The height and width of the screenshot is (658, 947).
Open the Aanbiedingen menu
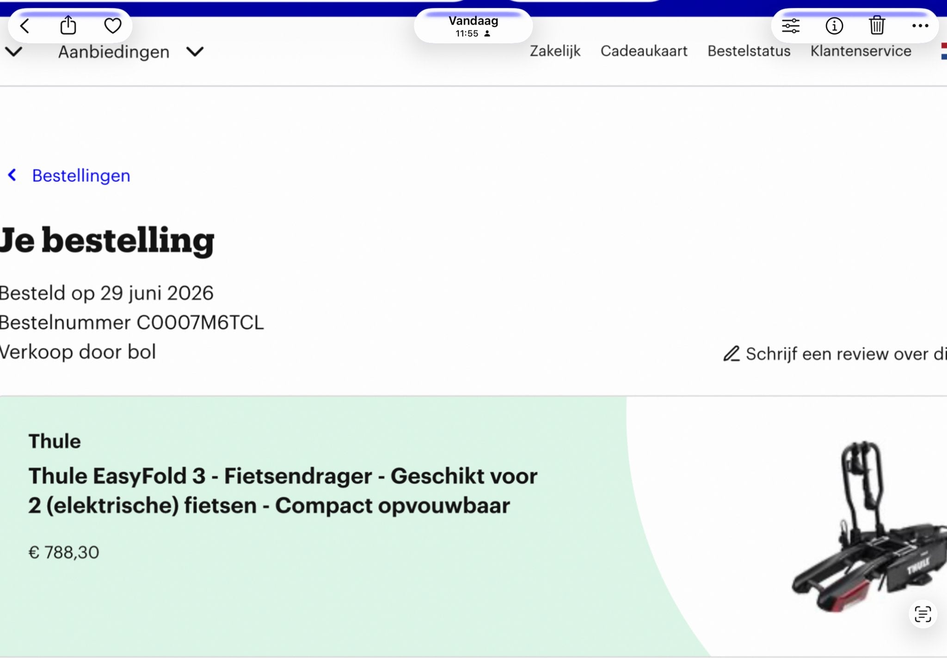(x=114, y=52)
